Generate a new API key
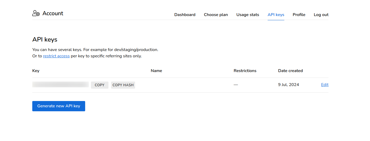 click(x=59, y=106)
